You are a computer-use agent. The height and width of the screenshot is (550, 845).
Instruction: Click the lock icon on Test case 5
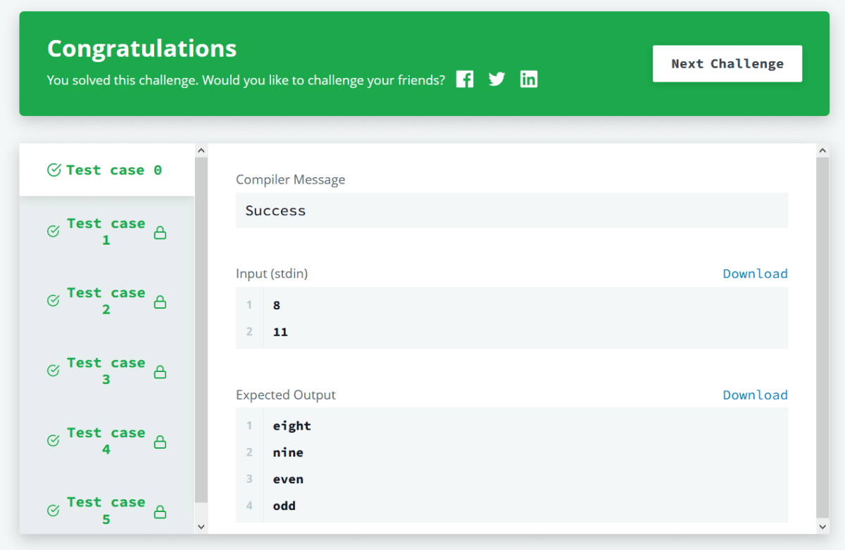pos(160,511)
